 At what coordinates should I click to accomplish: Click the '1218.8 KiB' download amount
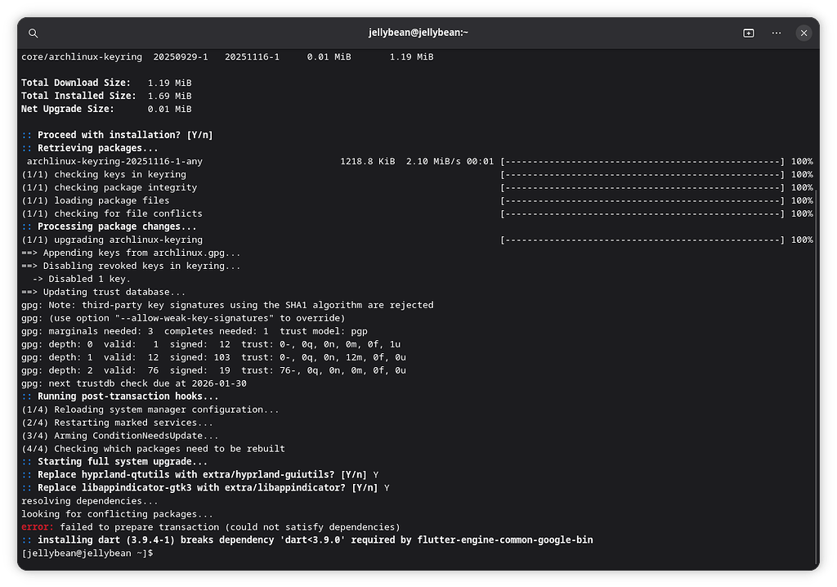pos(368,161)
